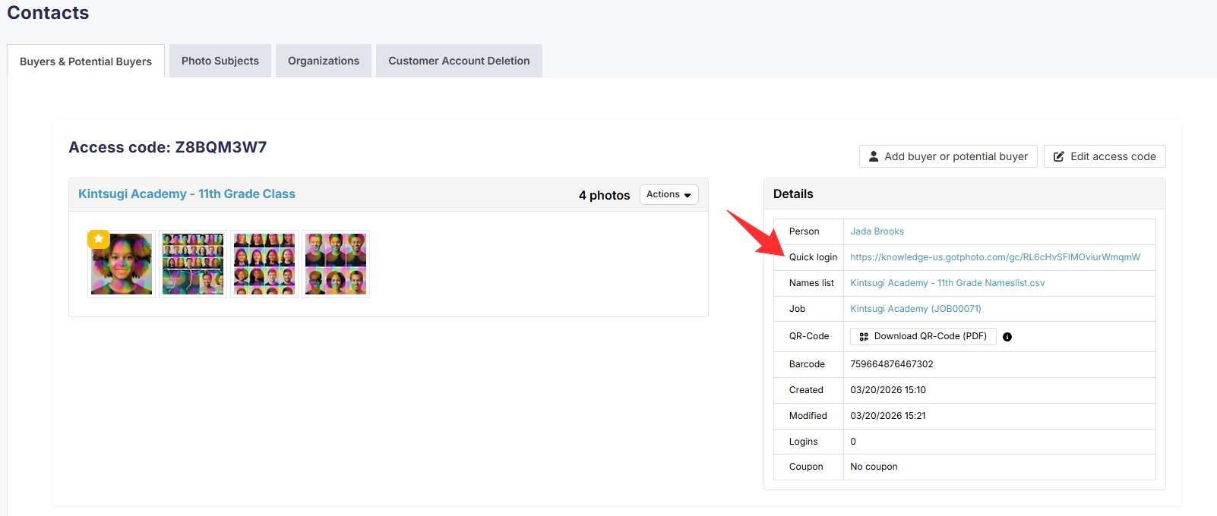The height and width of the screenshot is (516, 1217).
Task: Open Kintsugi Academy - 11th Grade Class heading link
Action: click(x=187, y=194)
